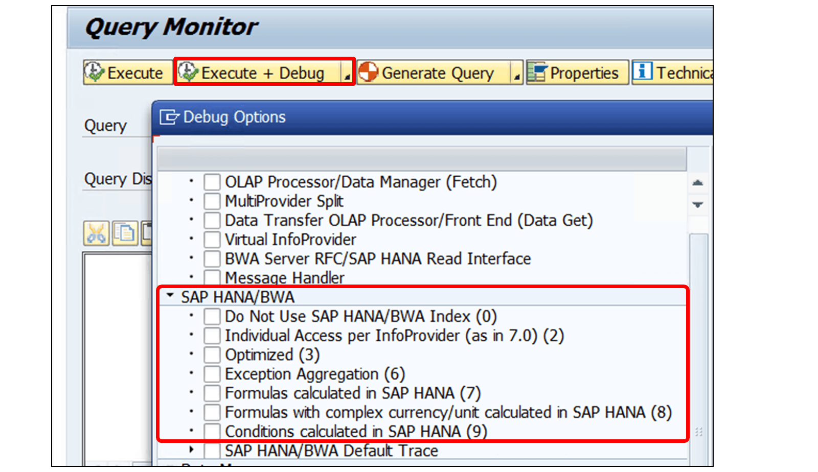Click the Technical information icon
The width and height of the screenshot is (818, 472).
point(643,72)
